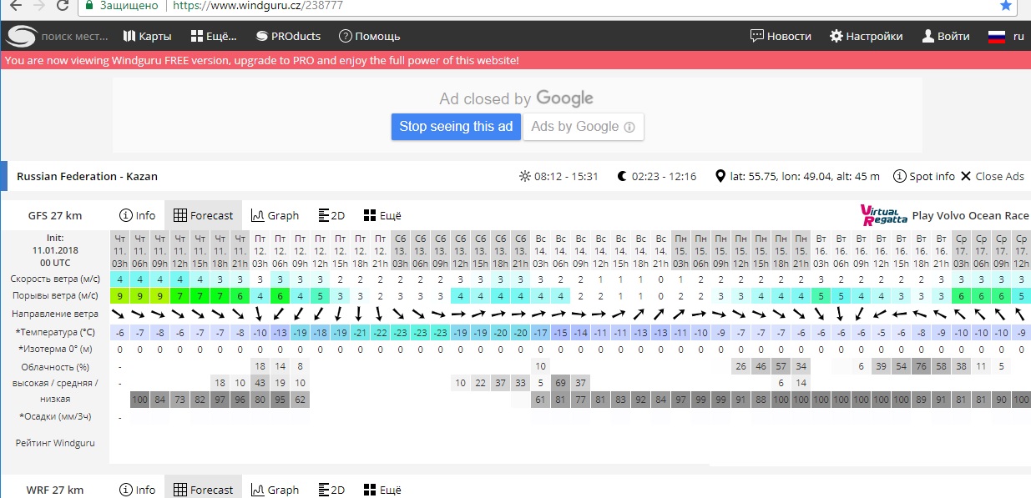This screenshot has height=498, width=1031.
Task: Switch to GFS 2D tab
Action: [332, 215]
